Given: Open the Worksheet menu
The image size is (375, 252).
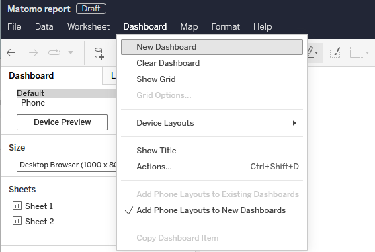Looking at the screenshot, I should [x=89, y=26].
